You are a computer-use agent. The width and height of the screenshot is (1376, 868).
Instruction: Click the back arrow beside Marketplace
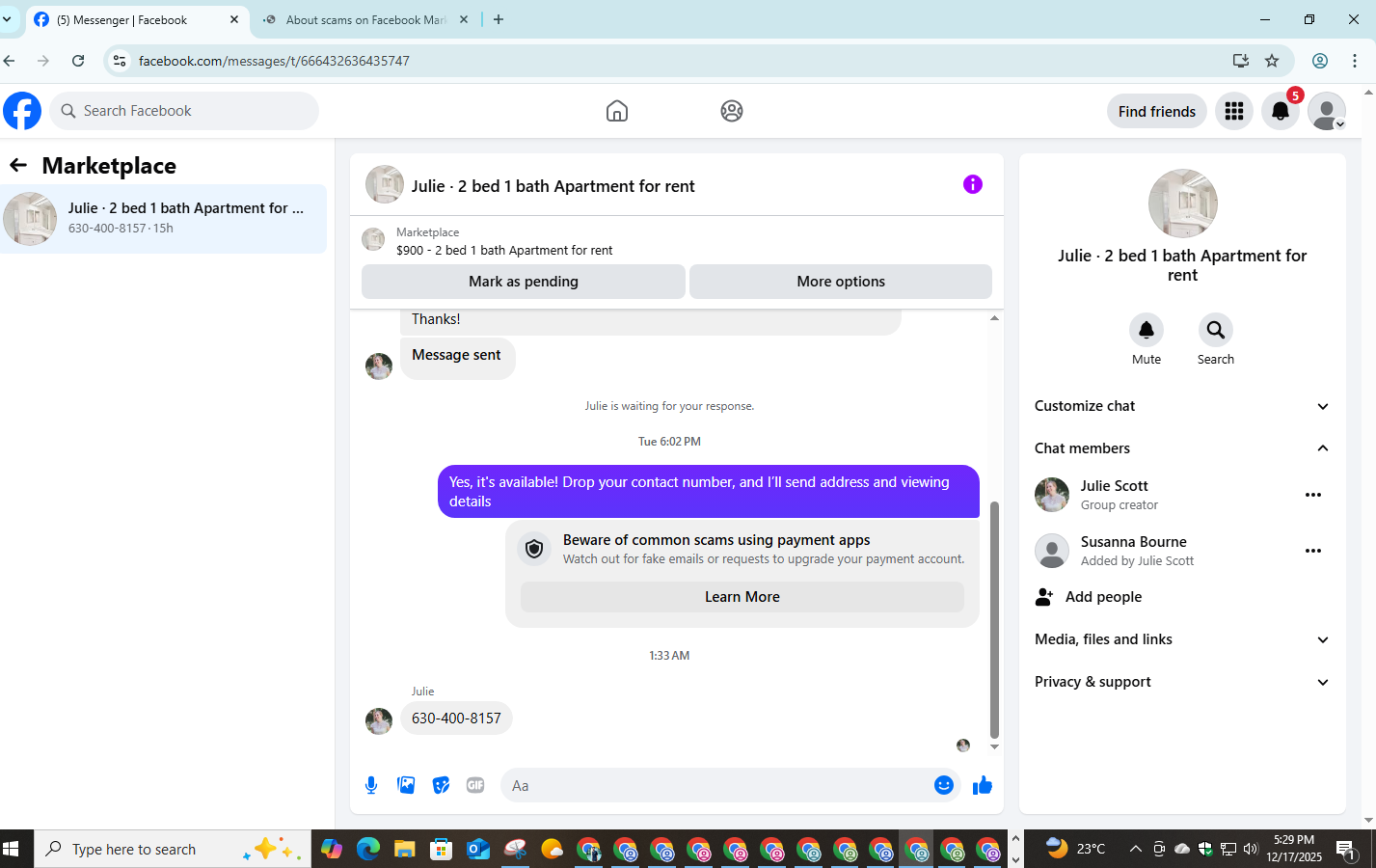point(18,165)
